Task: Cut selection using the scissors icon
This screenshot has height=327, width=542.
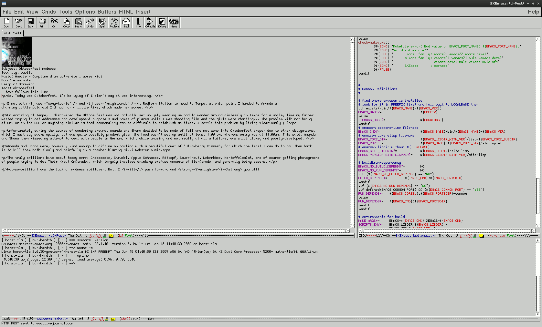Action: point(54,23)
